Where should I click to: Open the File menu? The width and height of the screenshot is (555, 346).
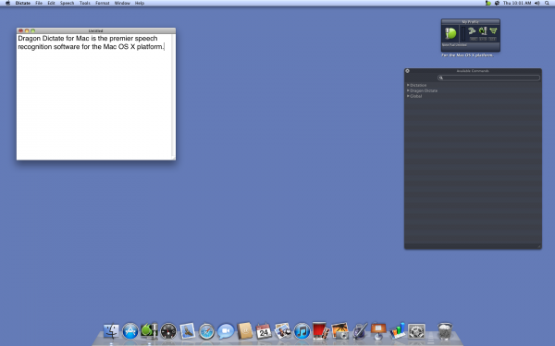(x=39, y=3)
